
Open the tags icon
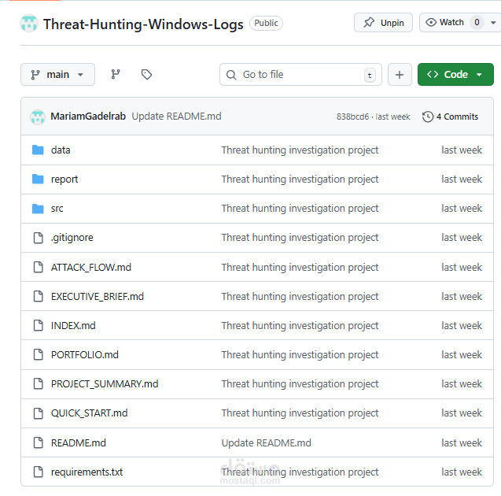pos(146,75)
